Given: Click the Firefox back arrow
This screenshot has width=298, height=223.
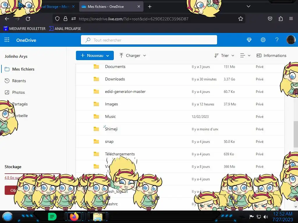Looking at the screenshot, I should pyautogui.click(x=7, y=19).
